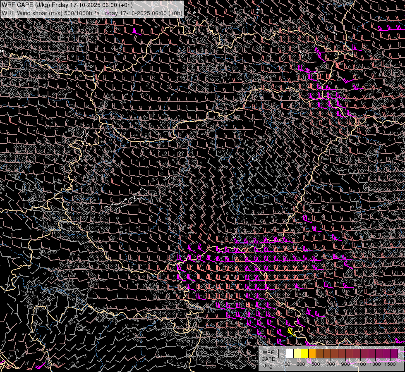Click the yellow wind barb on the map
This screenshot has width=405, height=372.
click(x=291, y=331)
